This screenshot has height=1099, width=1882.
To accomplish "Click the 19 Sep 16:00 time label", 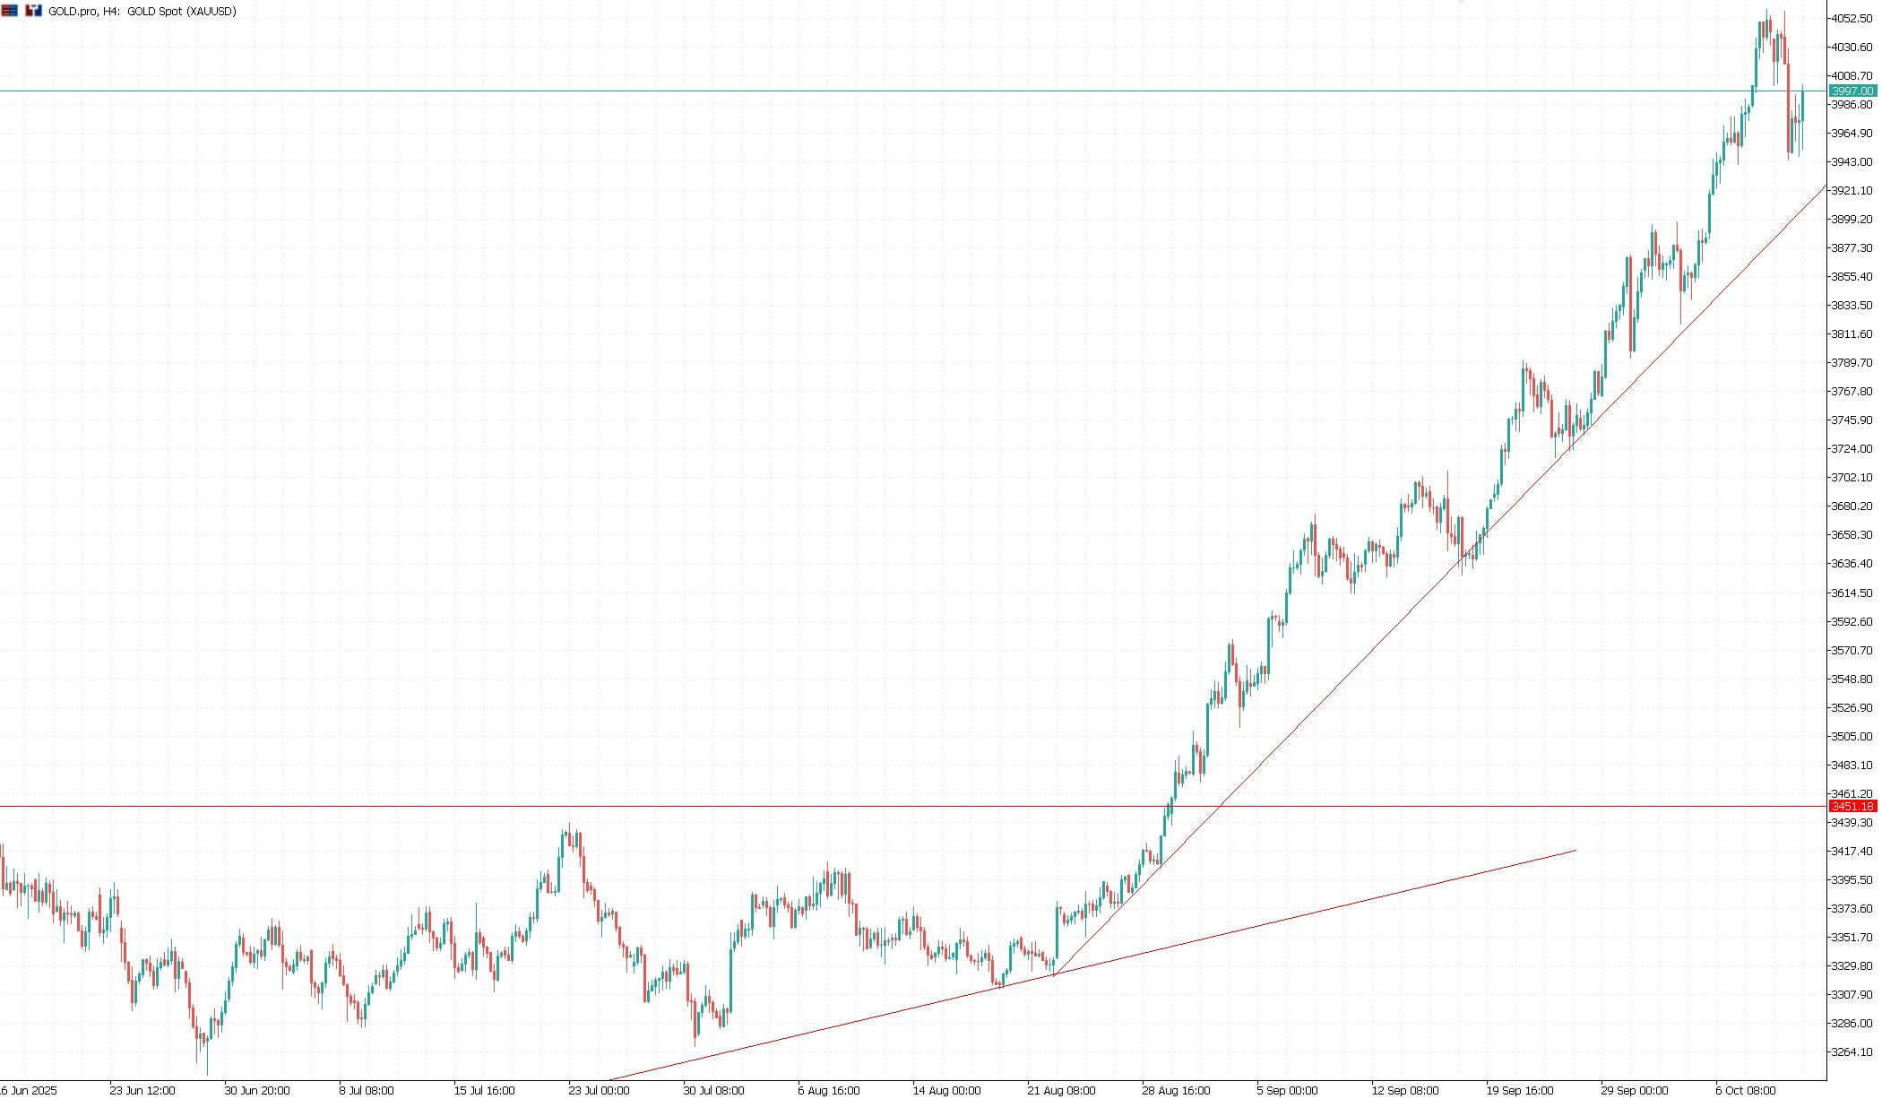I will 1518,1091.
